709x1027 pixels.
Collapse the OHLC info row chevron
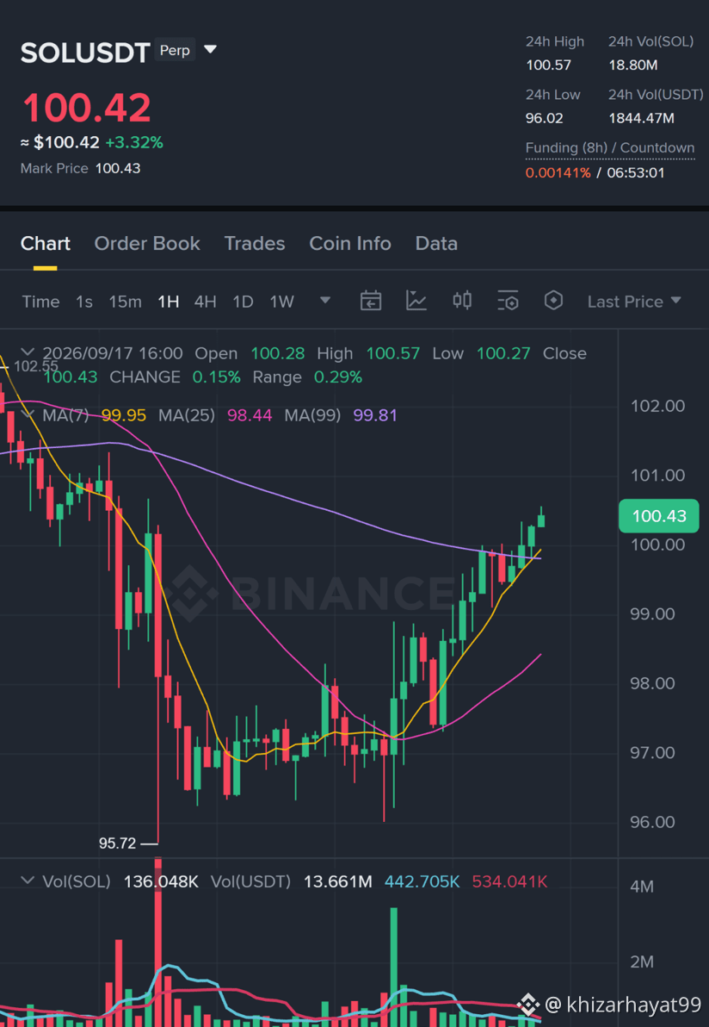coord(28,352)
